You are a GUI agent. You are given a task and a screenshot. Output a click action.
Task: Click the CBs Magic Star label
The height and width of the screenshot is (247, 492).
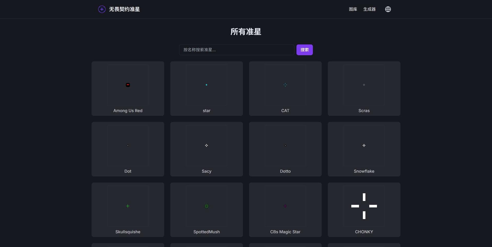285,232
